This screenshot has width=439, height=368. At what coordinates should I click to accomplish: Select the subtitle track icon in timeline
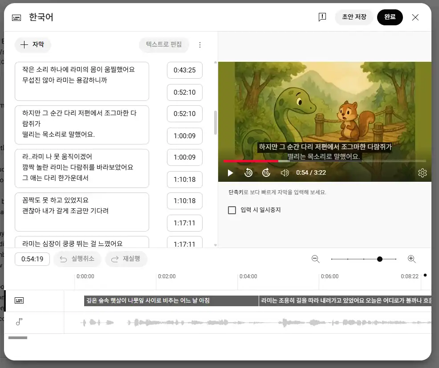click(x=19, y=300)
